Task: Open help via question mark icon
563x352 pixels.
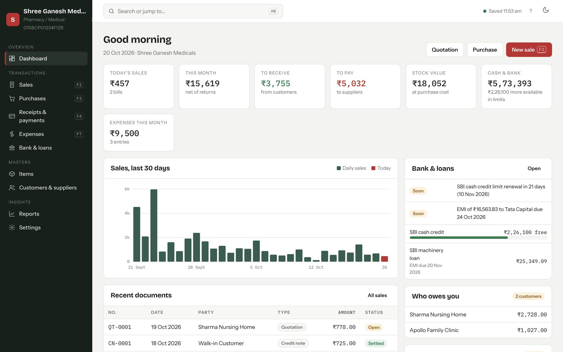Action: tap(531, 11)
